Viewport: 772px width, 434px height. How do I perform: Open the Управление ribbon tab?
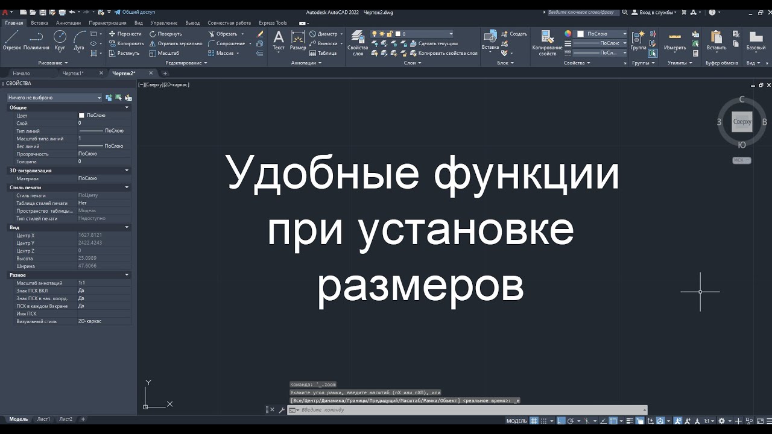(164, 23)
